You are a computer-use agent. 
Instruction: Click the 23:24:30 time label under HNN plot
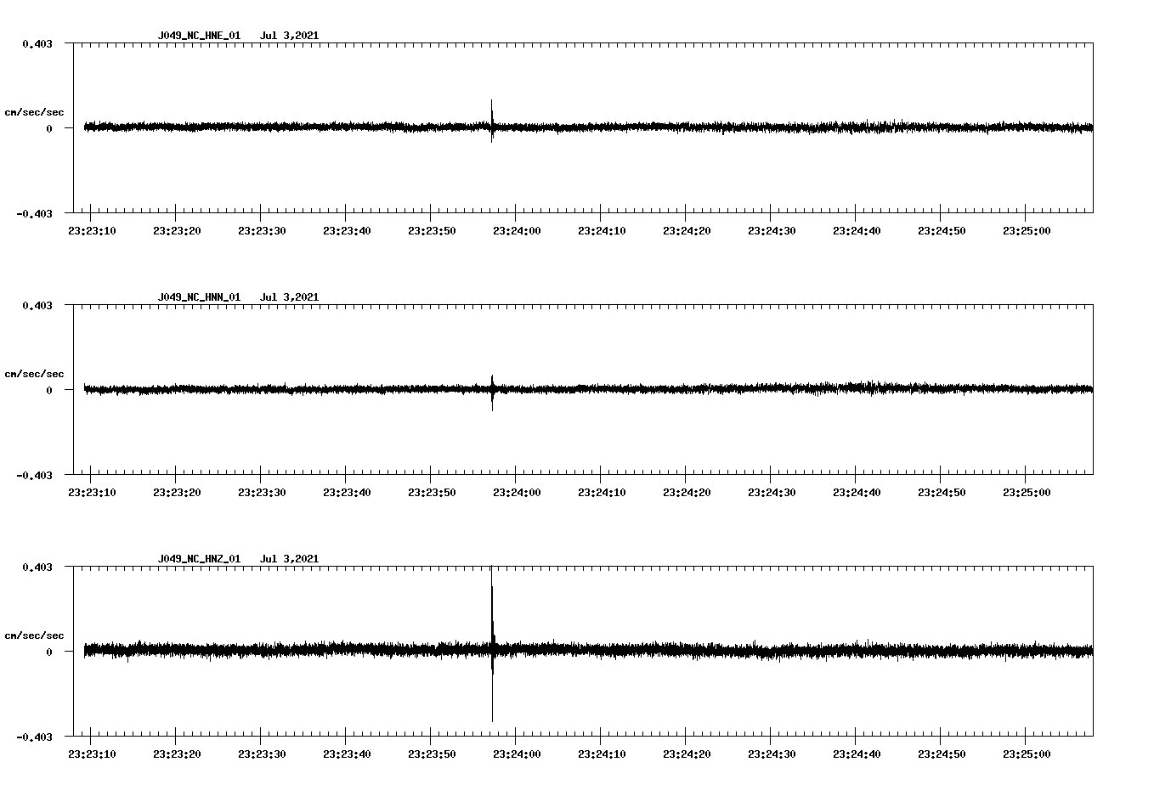click(x=772, y=493)
